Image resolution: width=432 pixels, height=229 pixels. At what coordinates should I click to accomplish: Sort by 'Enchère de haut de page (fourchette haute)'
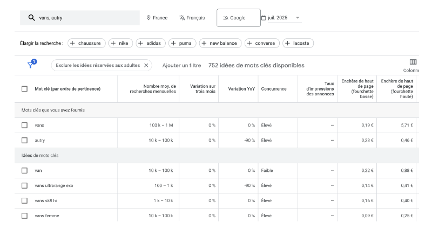[x=397, y=89]
